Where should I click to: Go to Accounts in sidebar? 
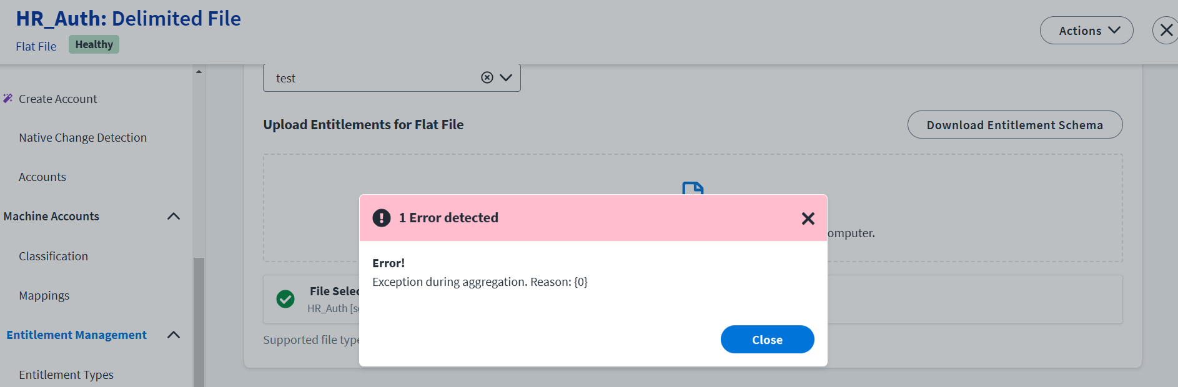coord(42,177)
